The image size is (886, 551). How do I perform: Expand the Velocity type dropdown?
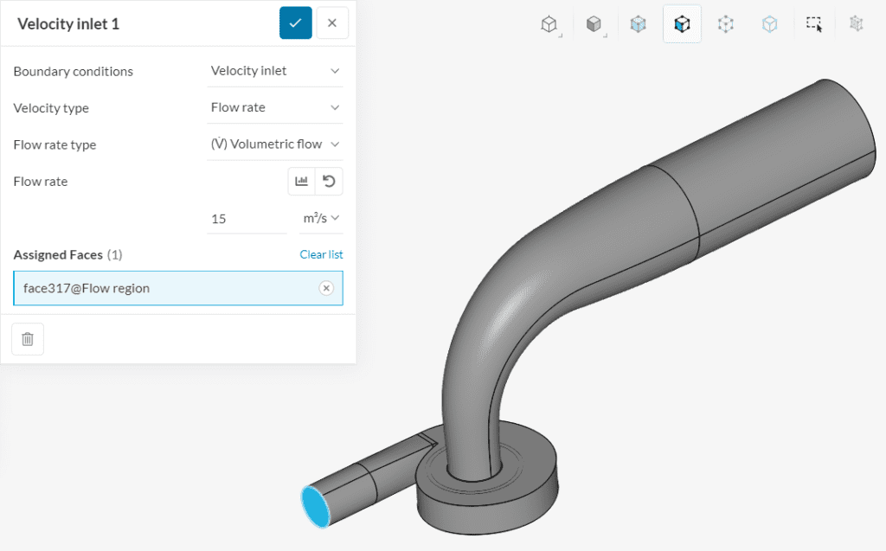pyautogui.click(x=274, y=106)
